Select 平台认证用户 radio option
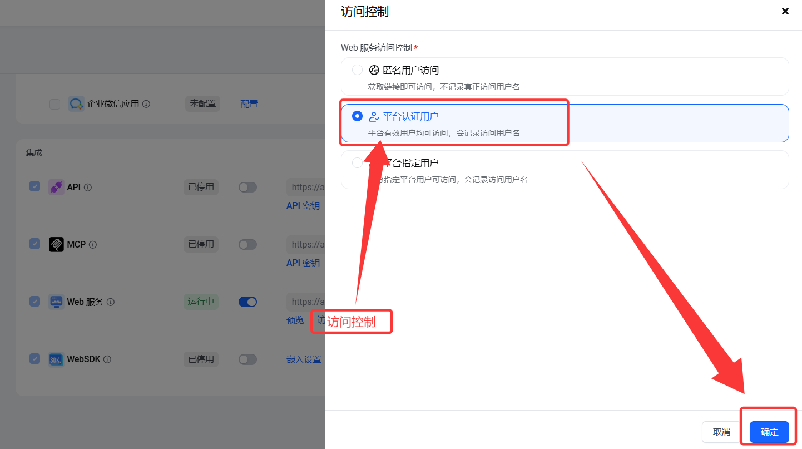 tap(357, 116)
